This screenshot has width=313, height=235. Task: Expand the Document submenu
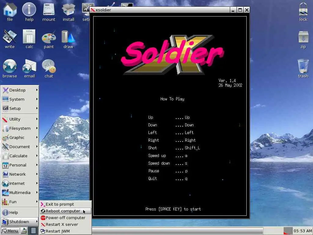20,147
